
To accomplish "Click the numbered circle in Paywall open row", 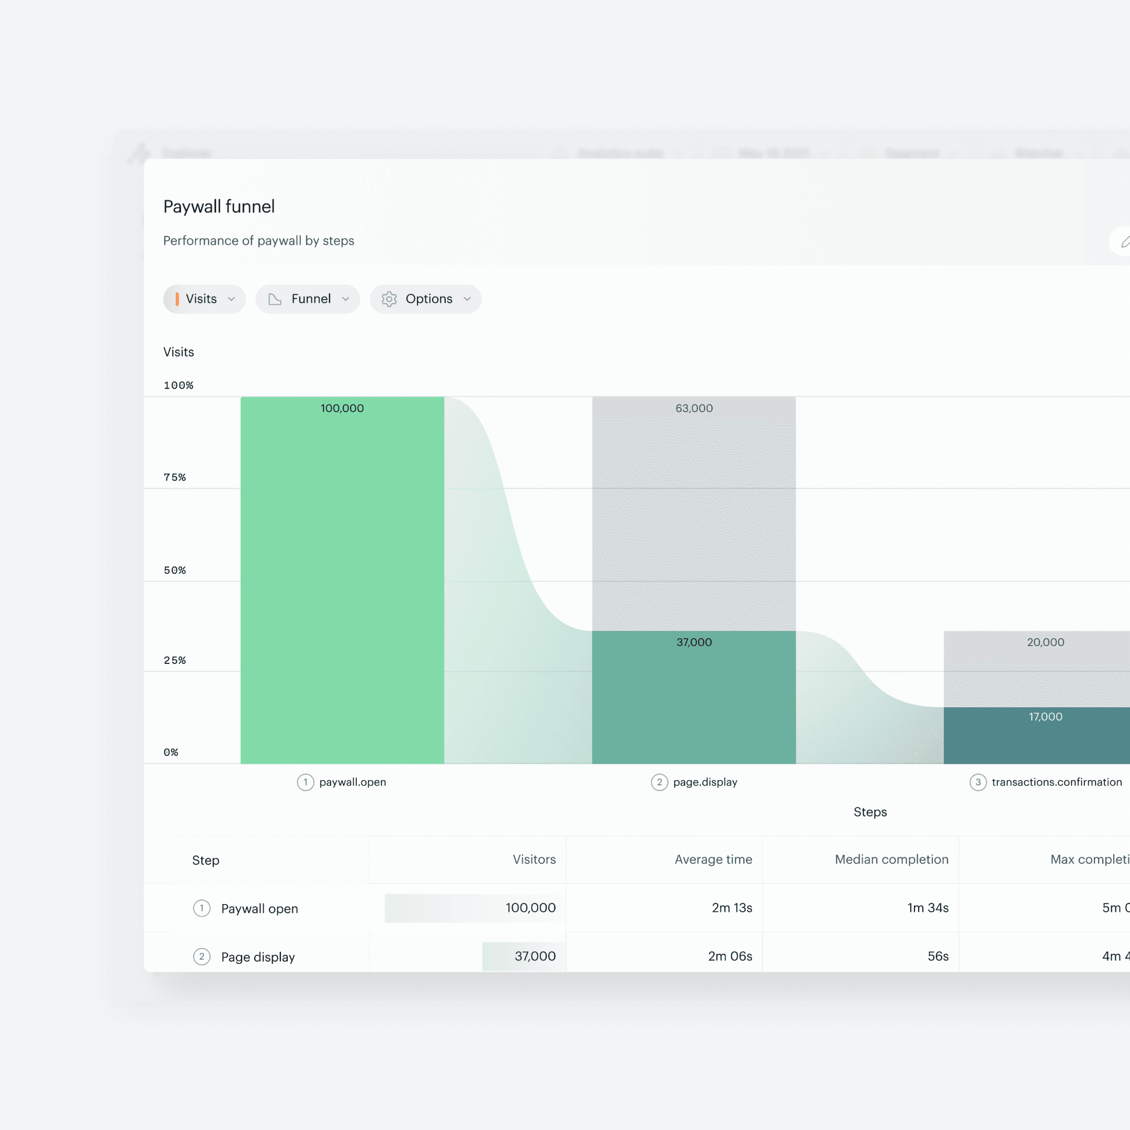I will coord(202,908).
